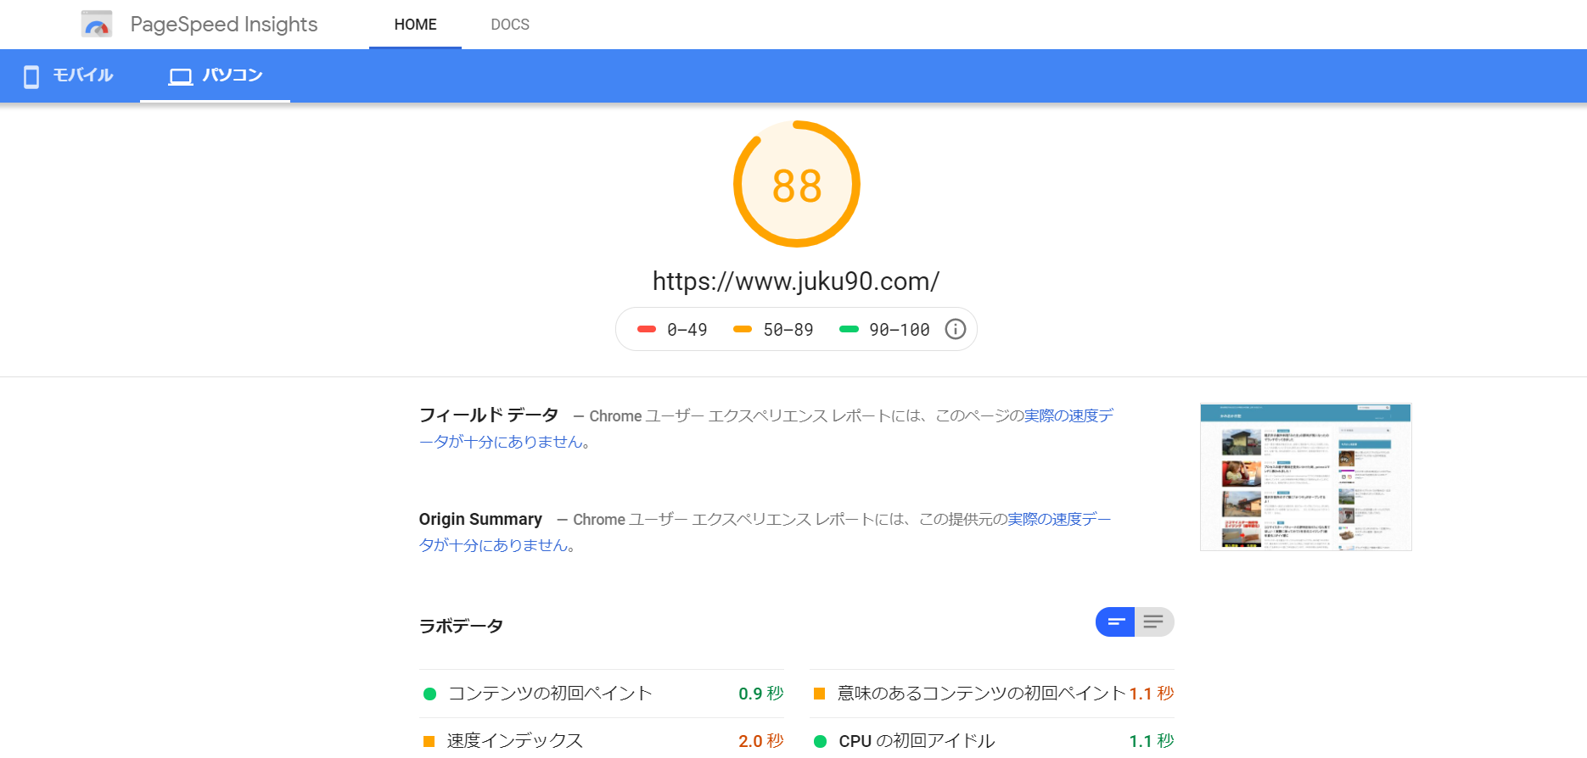
Task: Click the Origin Summary heading
Action: pyautogui.click(x=480, y=519)
